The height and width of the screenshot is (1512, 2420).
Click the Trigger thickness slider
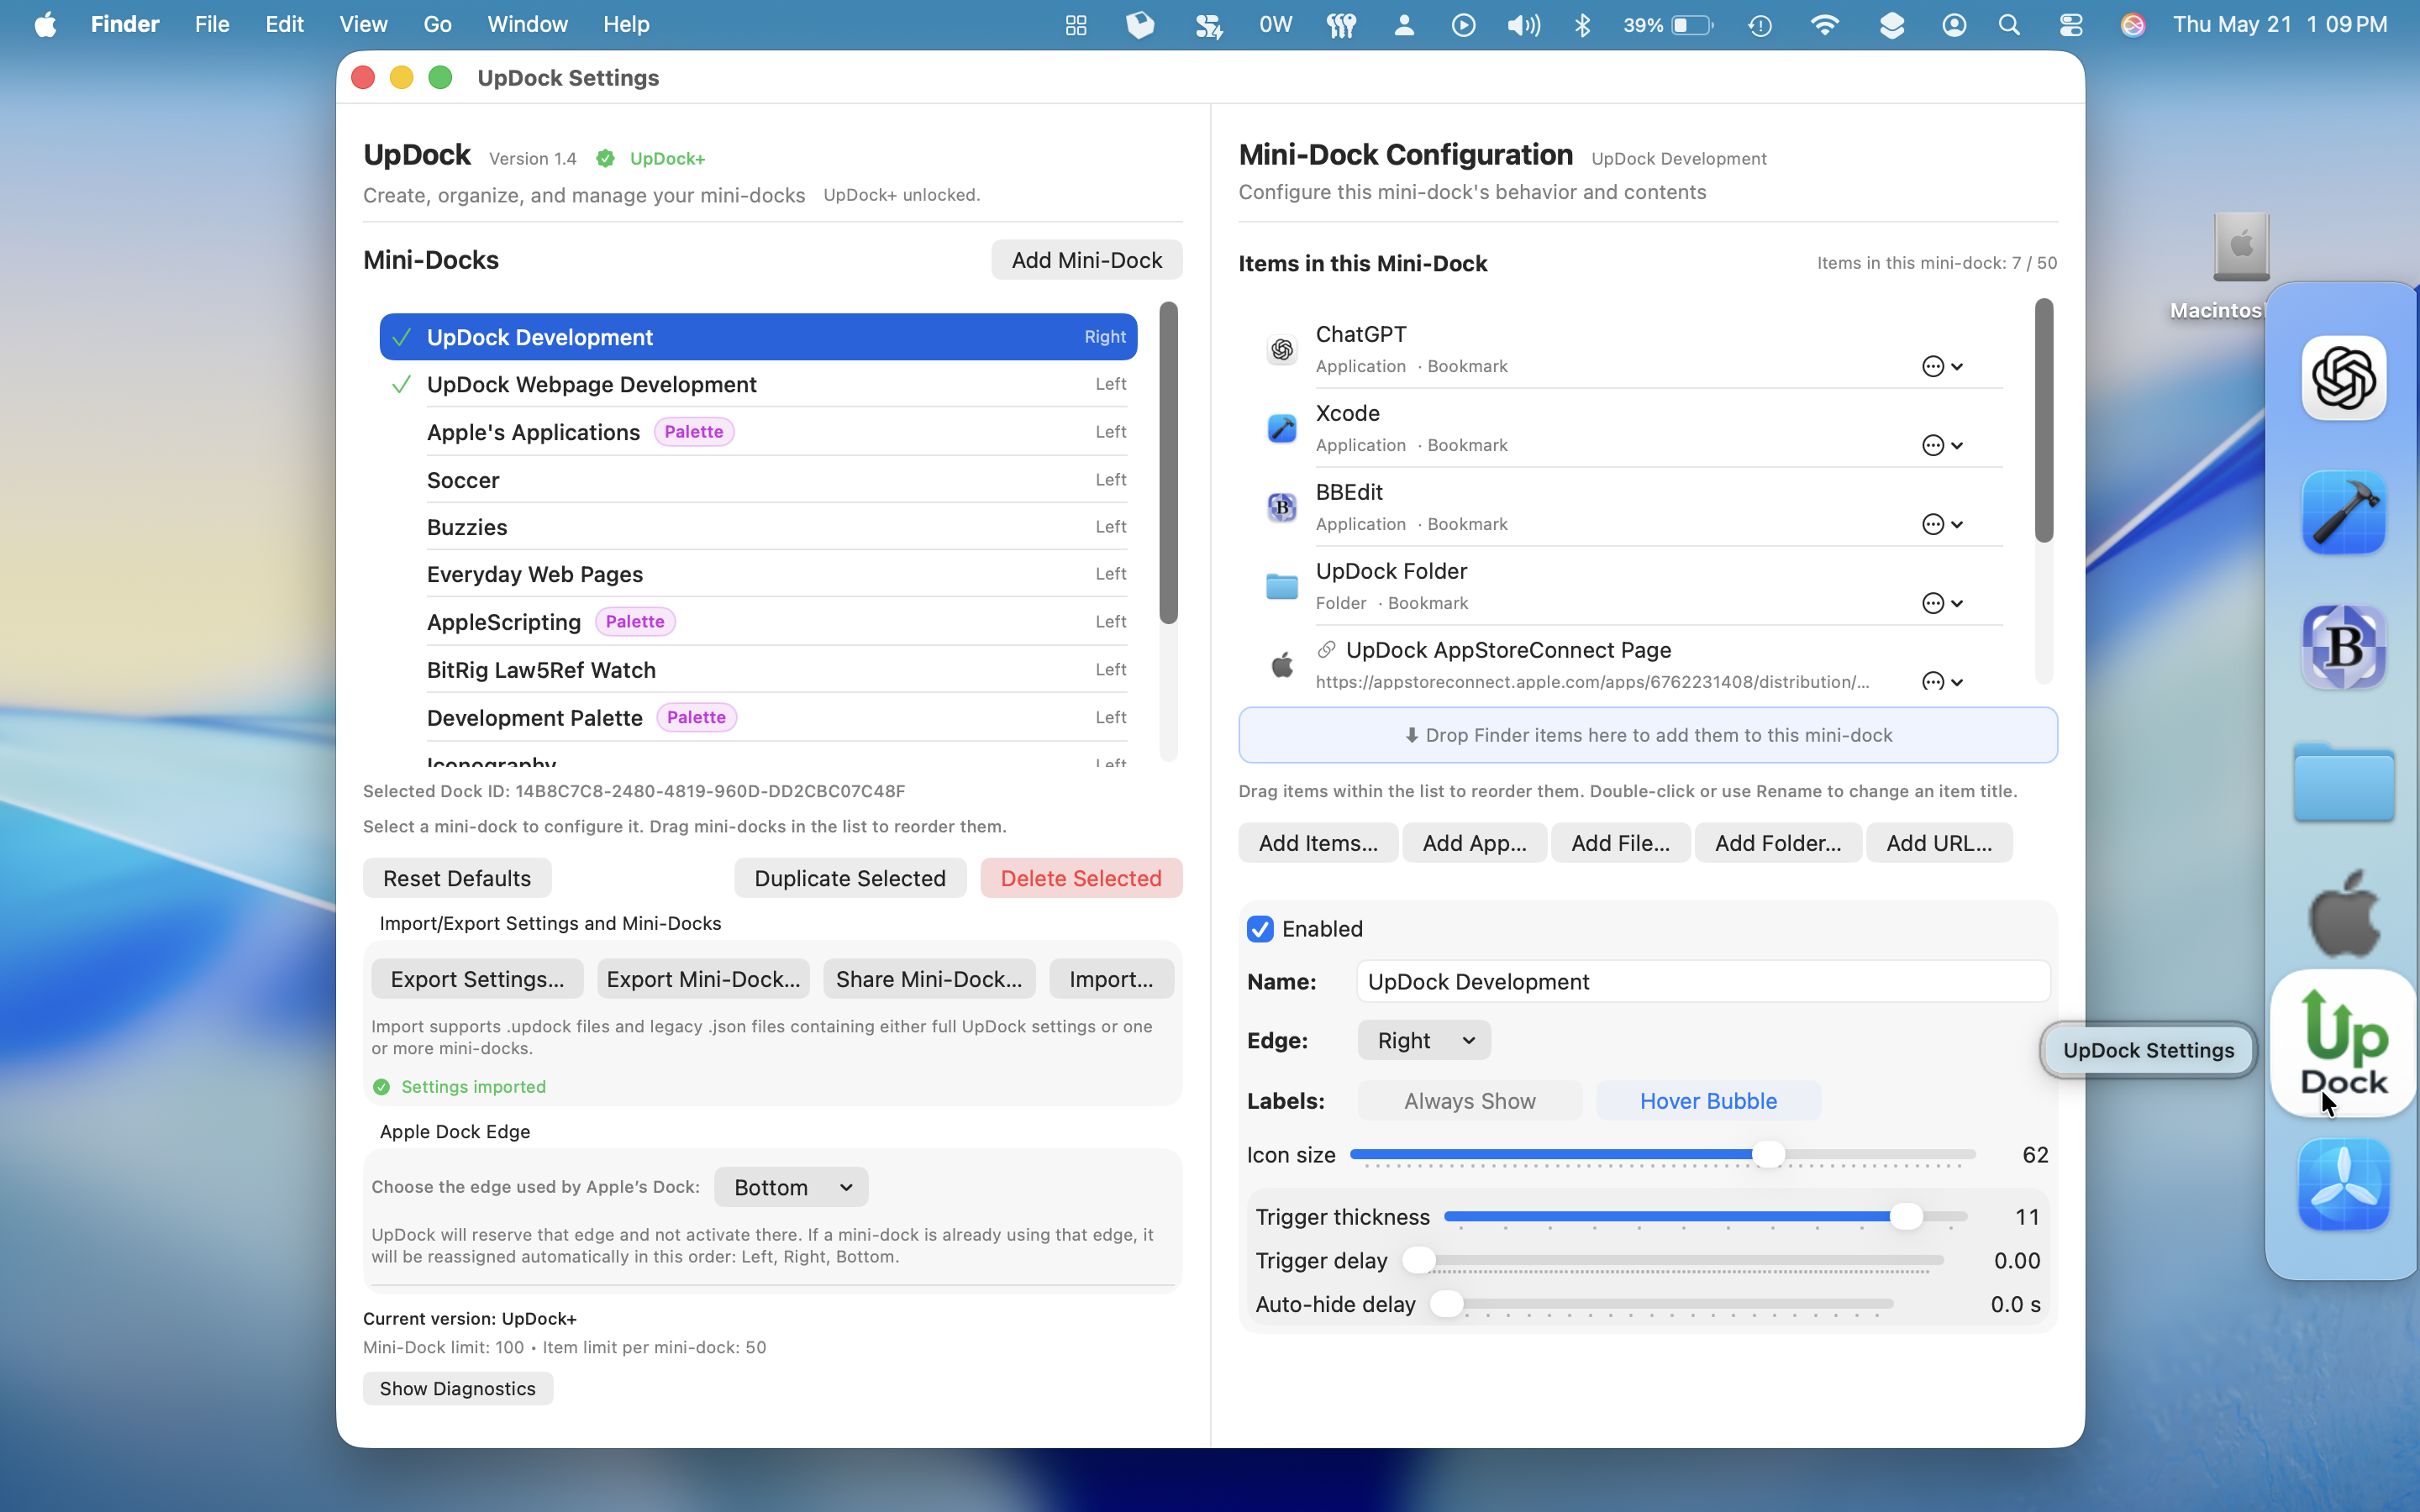tap(1705, 1217)
